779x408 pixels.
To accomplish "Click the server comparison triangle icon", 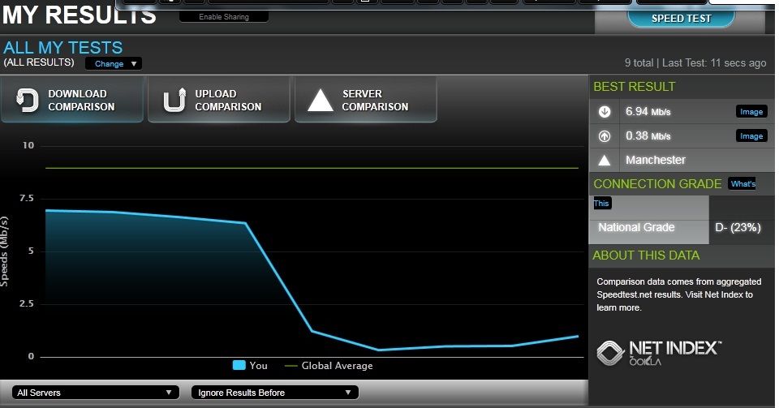I will tap(321, 101).
